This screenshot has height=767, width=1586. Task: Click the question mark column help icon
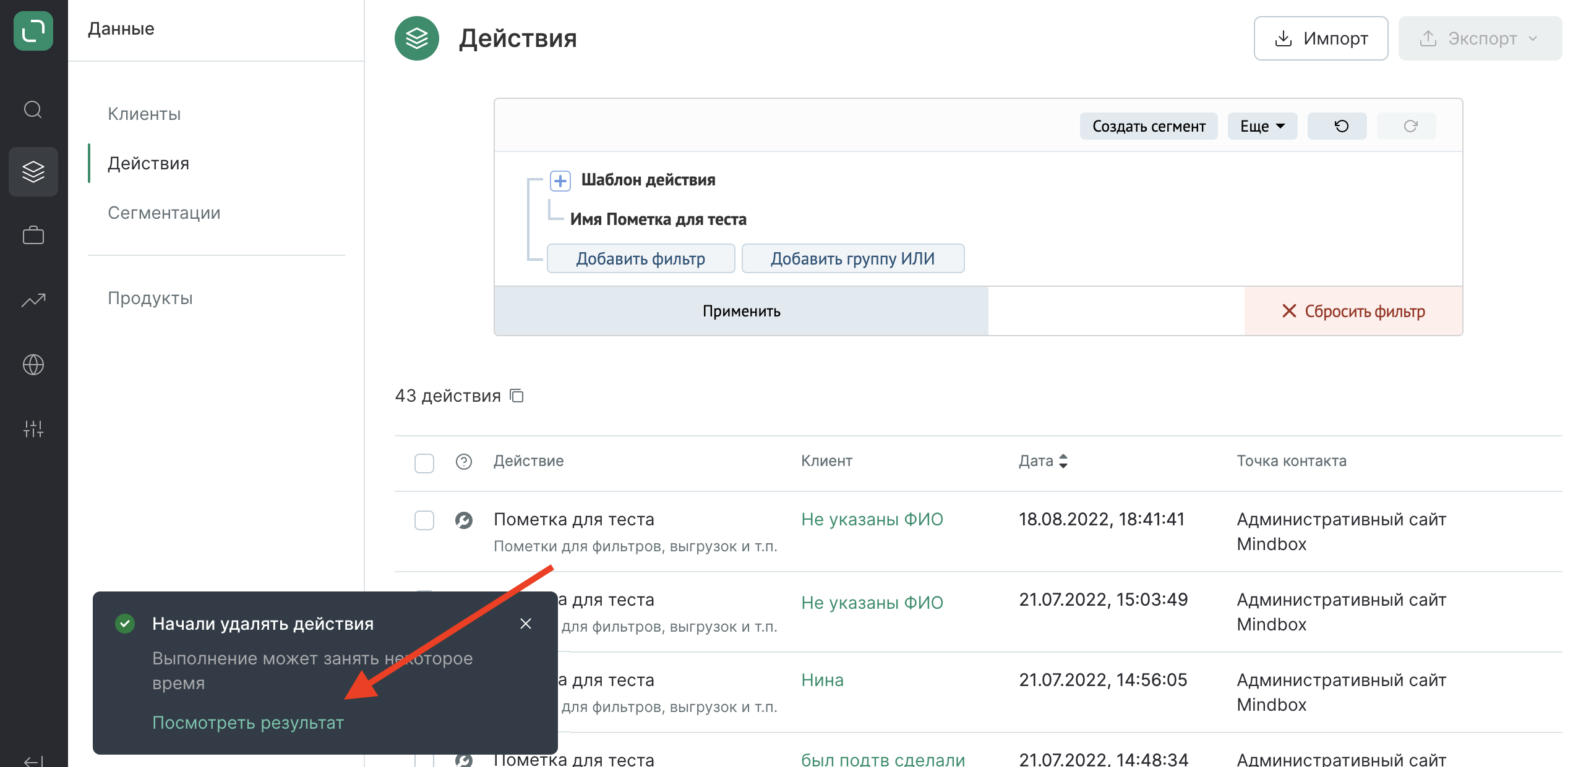[x=464, y=462]
